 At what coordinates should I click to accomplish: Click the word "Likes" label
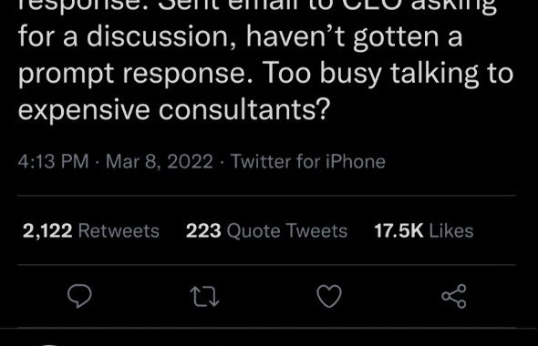[451, 230]
